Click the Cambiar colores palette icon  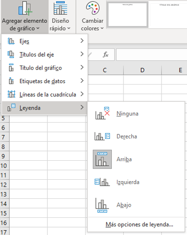(x=93, y=8)
